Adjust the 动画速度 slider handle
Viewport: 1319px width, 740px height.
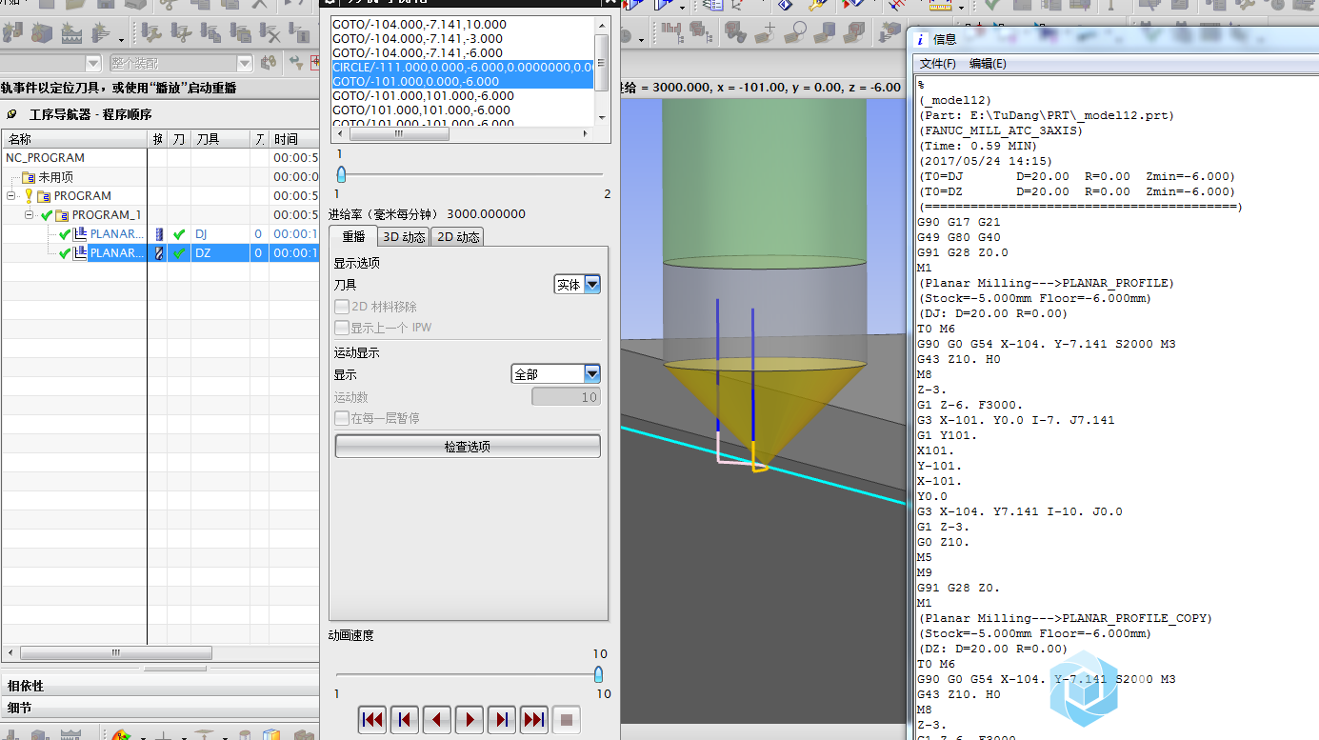[598, 674]
